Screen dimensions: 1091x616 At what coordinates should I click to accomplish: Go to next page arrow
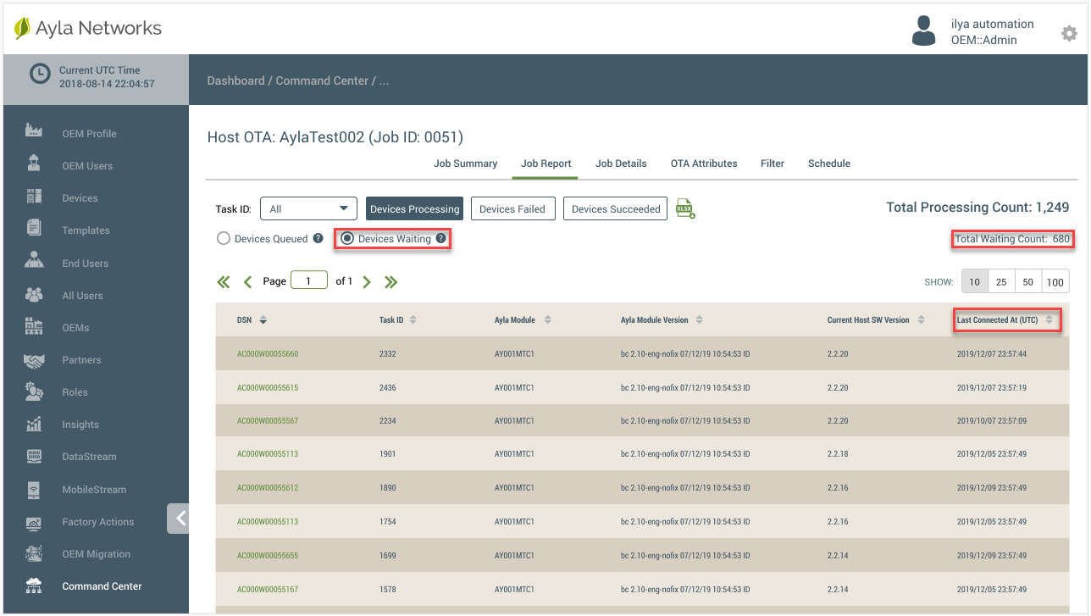pos(367,282)
